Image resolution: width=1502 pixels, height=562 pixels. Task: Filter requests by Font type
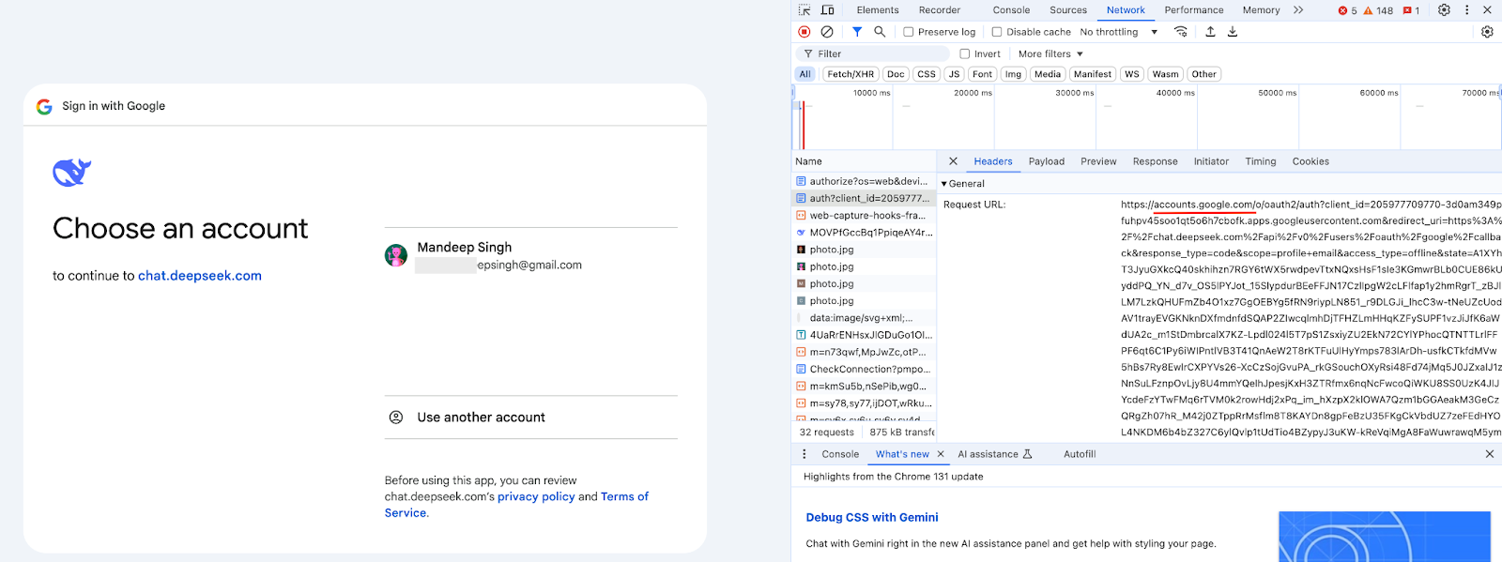(982, 74)
